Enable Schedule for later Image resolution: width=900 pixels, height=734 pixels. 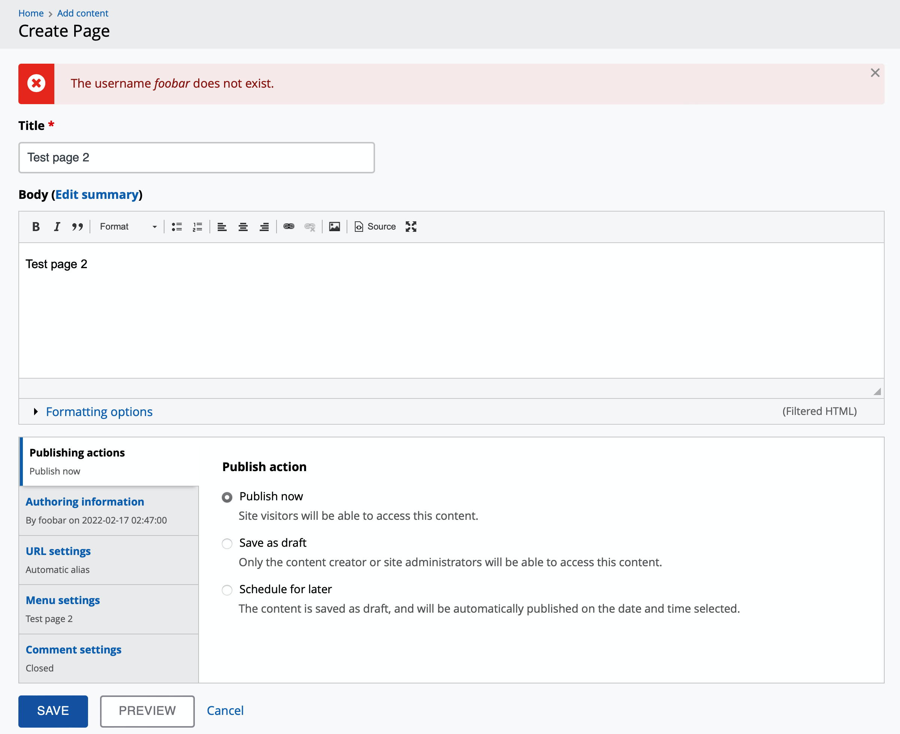[227, 590]
